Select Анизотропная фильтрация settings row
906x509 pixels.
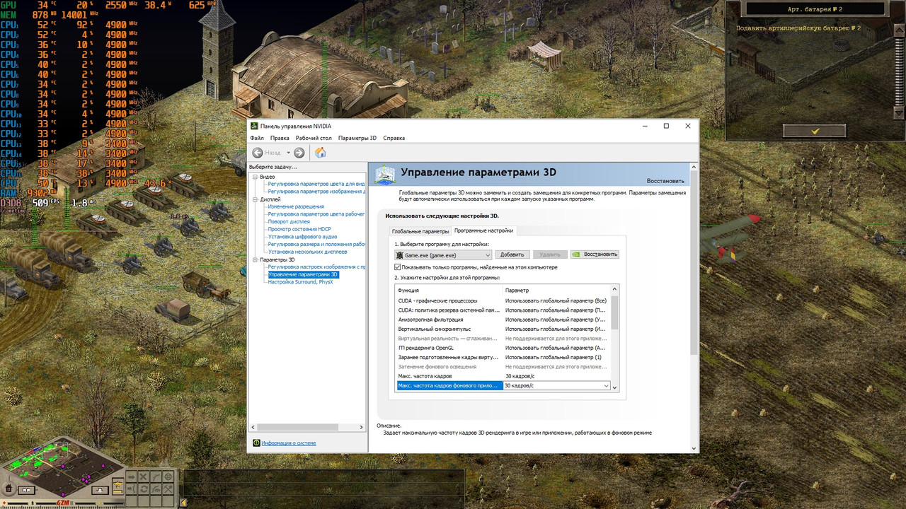(503, 320)
